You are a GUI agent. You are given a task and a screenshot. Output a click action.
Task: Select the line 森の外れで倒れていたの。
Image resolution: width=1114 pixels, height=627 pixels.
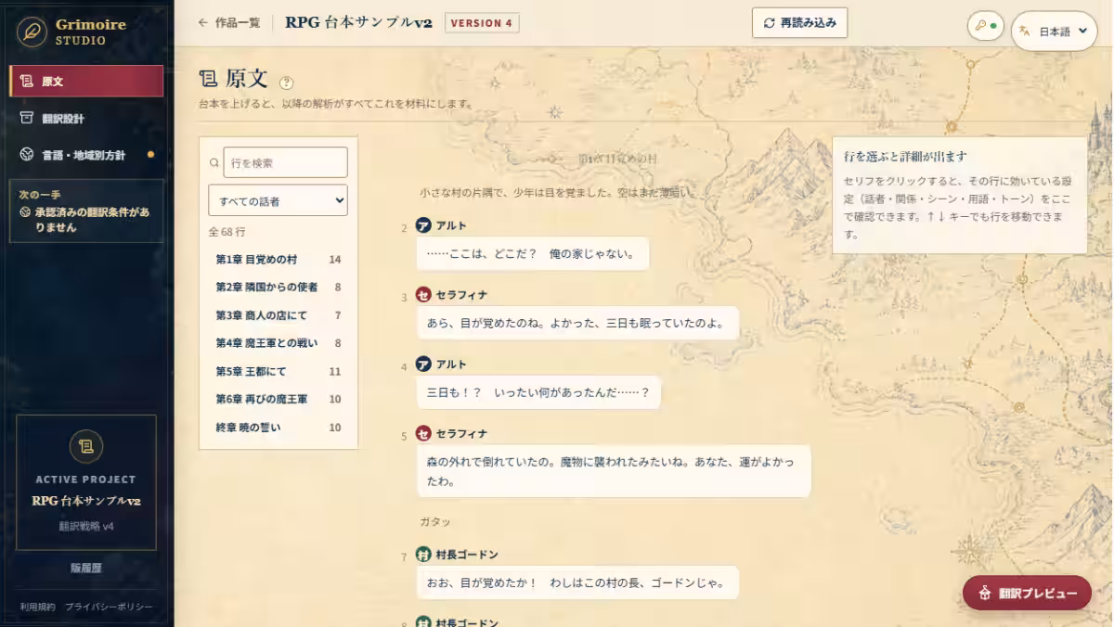(613, 471)
